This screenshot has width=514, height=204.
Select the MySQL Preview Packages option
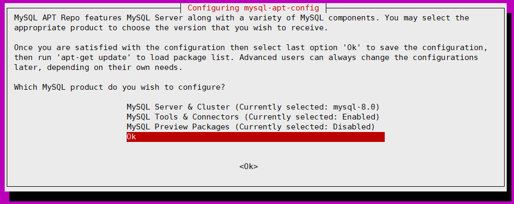click(251, 127)
